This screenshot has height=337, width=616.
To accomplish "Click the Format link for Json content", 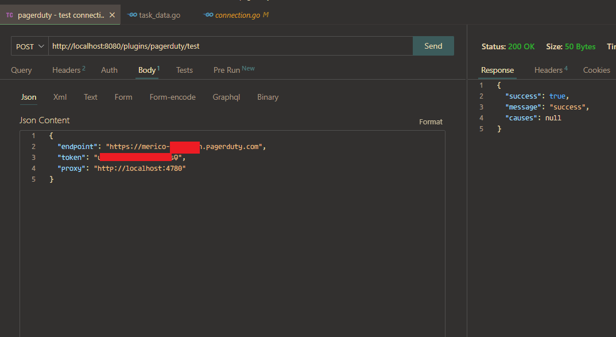I will click(431, 122).
